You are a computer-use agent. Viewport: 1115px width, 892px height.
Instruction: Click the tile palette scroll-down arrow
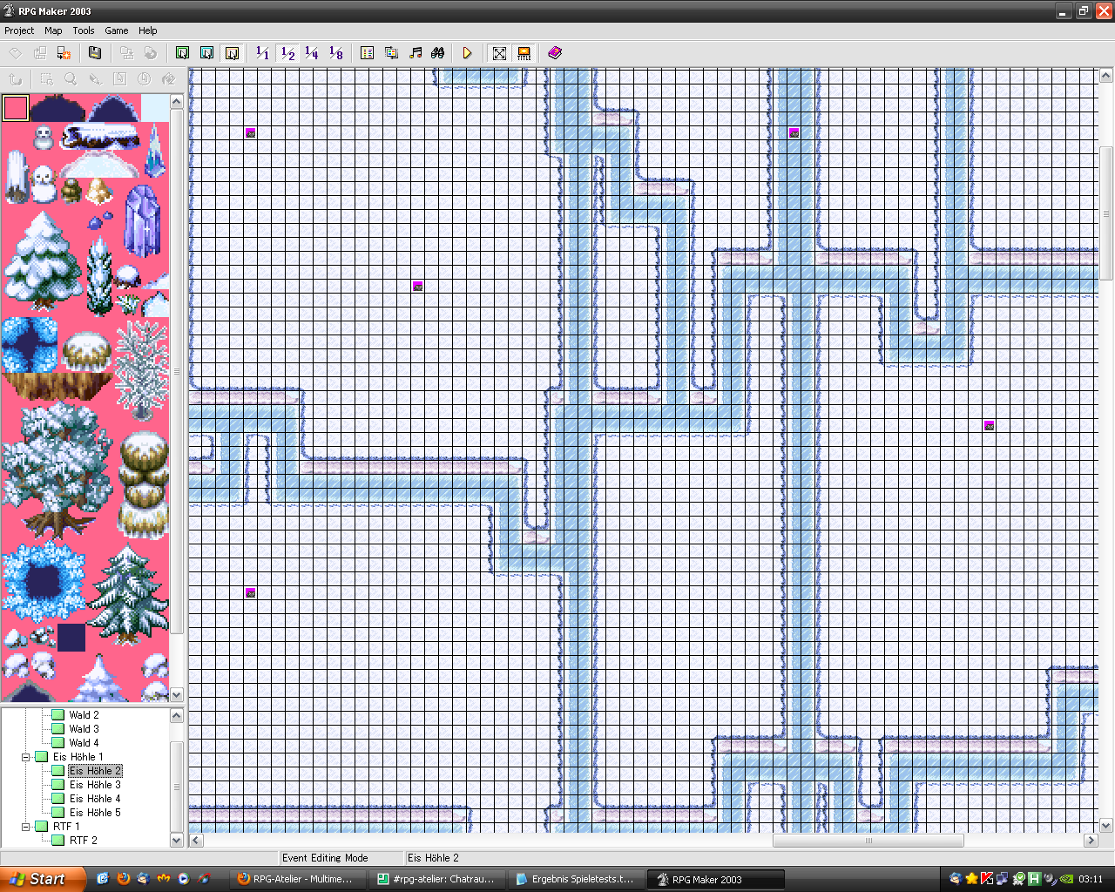(177, 695)
